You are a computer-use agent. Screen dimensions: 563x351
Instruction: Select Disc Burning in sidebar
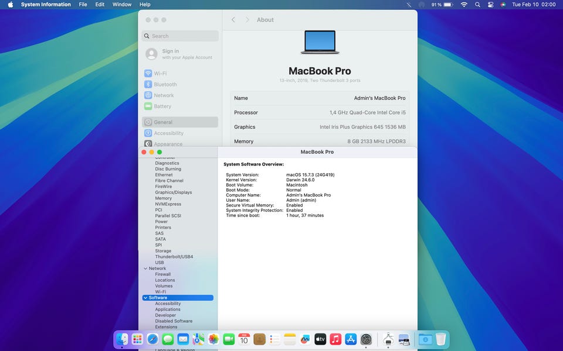coord(168,169)
